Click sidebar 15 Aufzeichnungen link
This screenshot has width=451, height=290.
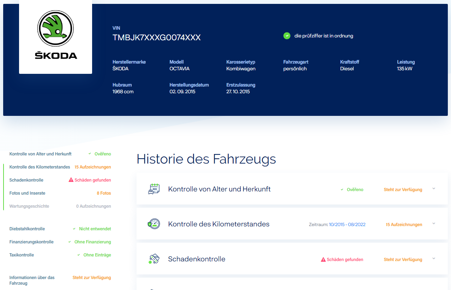(x=93, y=167)
